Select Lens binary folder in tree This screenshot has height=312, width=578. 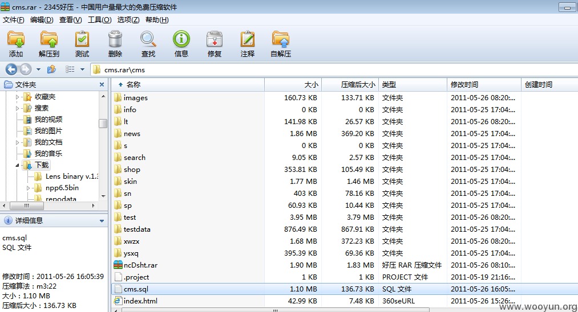[x=71, y=176]
